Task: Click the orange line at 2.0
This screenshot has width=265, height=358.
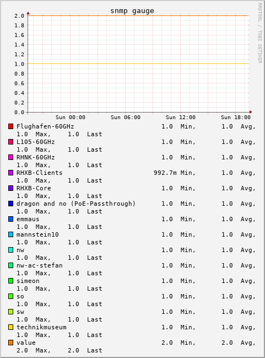Action: tap(138, 16)
